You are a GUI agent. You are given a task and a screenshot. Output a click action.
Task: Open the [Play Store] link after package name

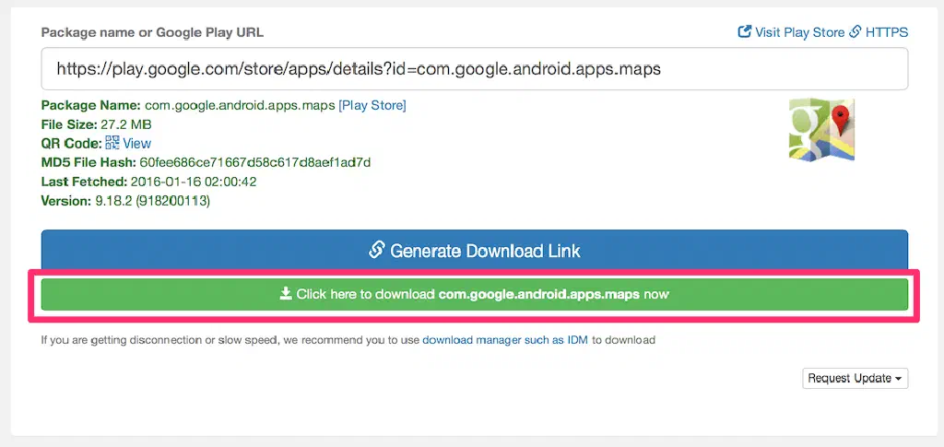click(372, 105)
